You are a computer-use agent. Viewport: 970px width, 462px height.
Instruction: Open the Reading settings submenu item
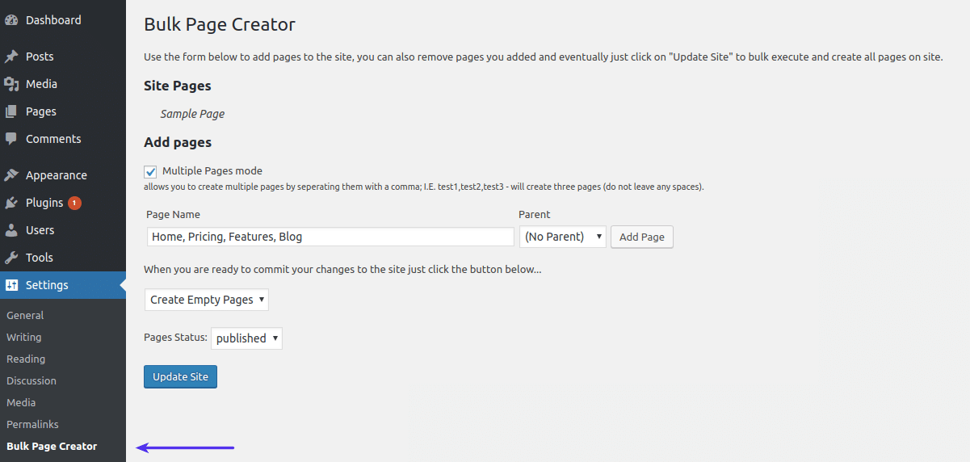pyautogui.click(x=26, y=359)
